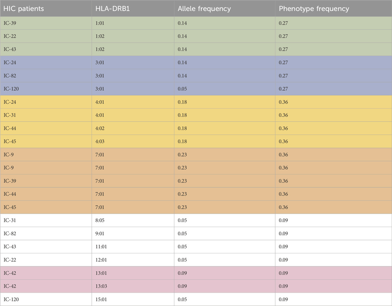Select IC-31 in the 8:05 row
The image size is (392, 306).
(10, 221)
